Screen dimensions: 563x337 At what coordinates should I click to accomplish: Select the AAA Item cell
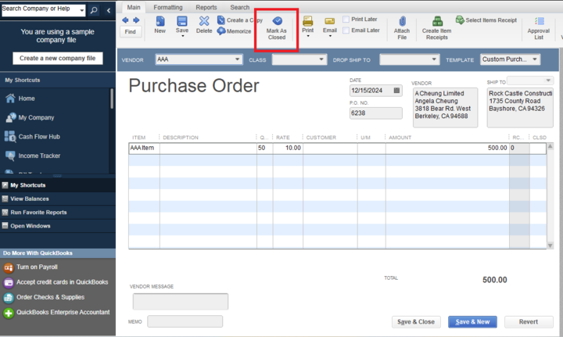pyautogui.click(x=145, y=149)
